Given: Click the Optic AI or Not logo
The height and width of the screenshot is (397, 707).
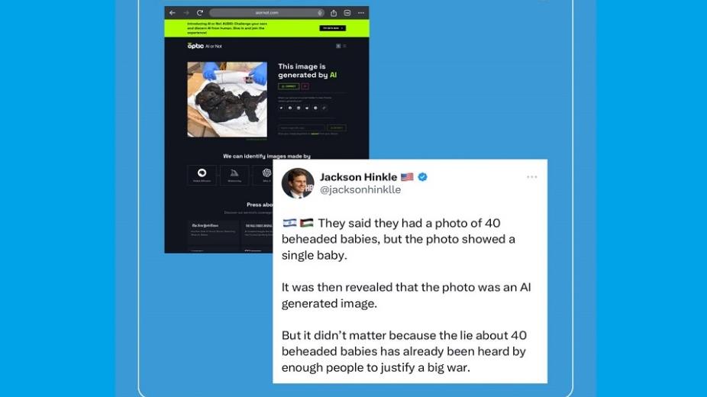Looking at the screenshot, I should pyautogui.click(x=205, y=46).
